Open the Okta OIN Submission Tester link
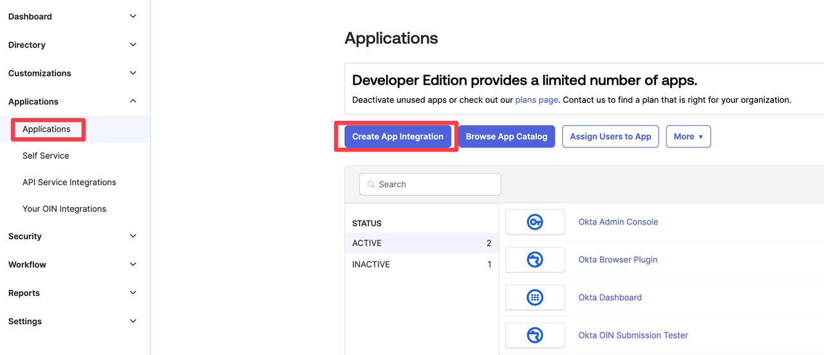Screen dimensions: 824x355 click(633, 335)
